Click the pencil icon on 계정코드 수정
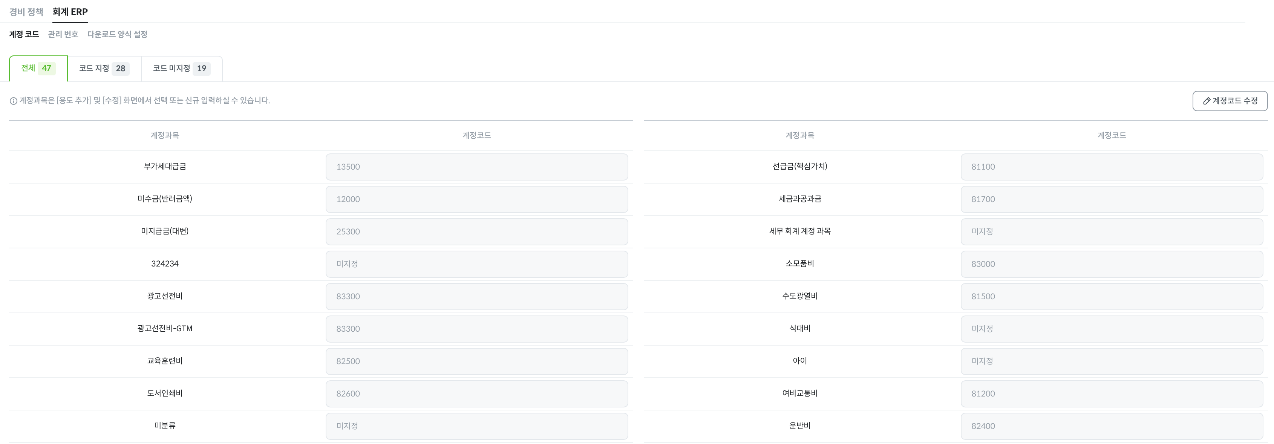This screenshot has width=1274, height=444. tap(1206, 101)
